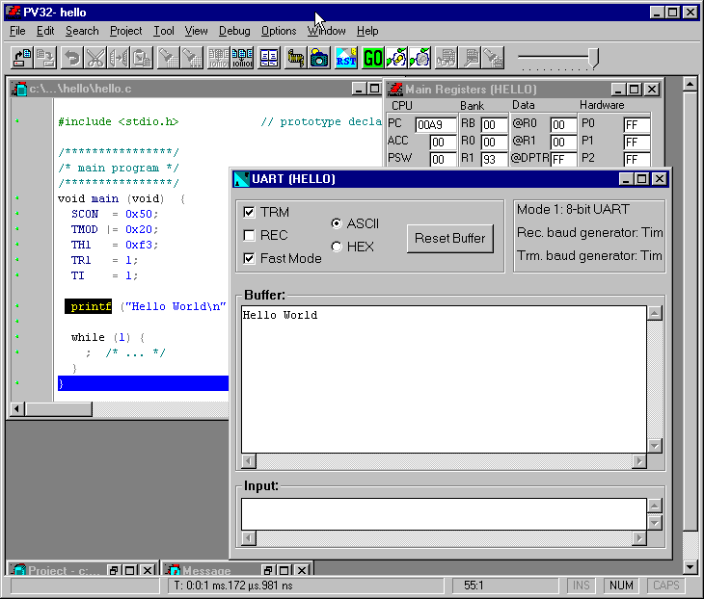704x599 pixels.
Task: Click the scissors cut icon in toolbar
Action: tap(95, 58)
